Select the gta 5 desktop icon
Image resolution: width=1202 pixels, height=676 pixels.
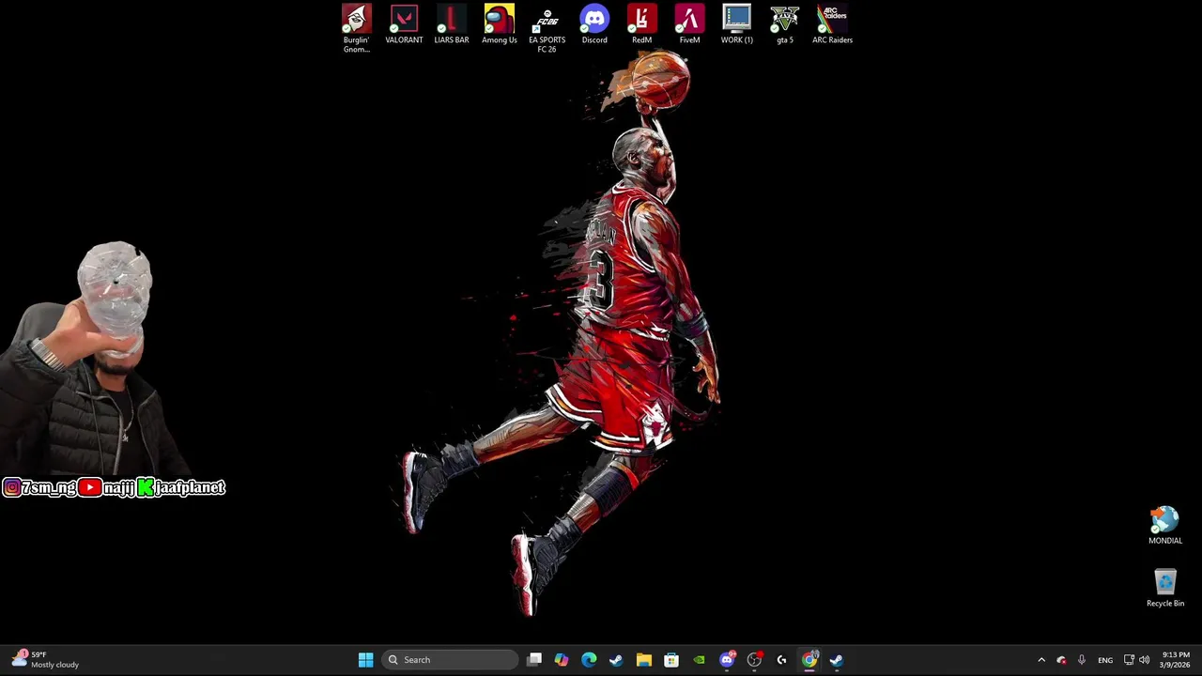pos(785,24)
